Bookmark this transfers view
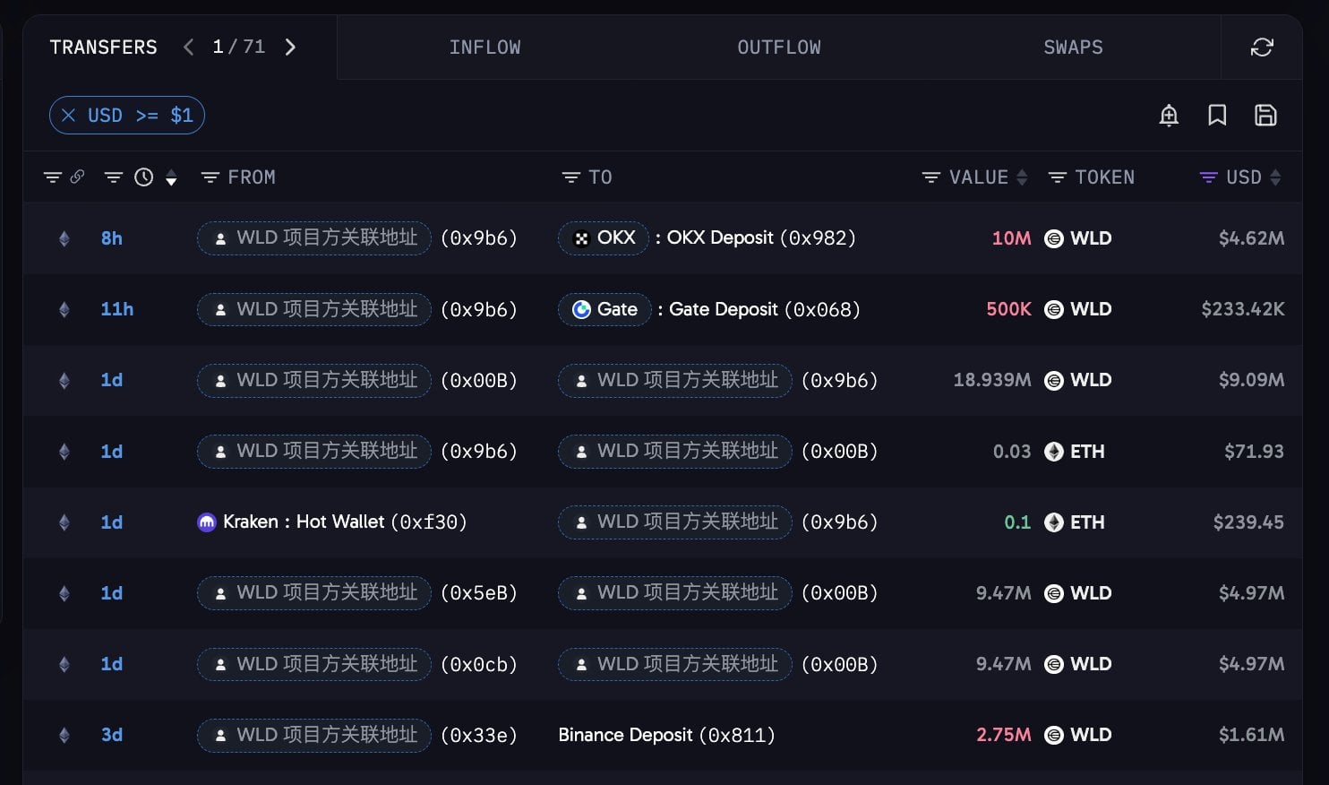The width and height of the screenshot is (1329, 785). pyautogui.click(x=1217, y=115)
